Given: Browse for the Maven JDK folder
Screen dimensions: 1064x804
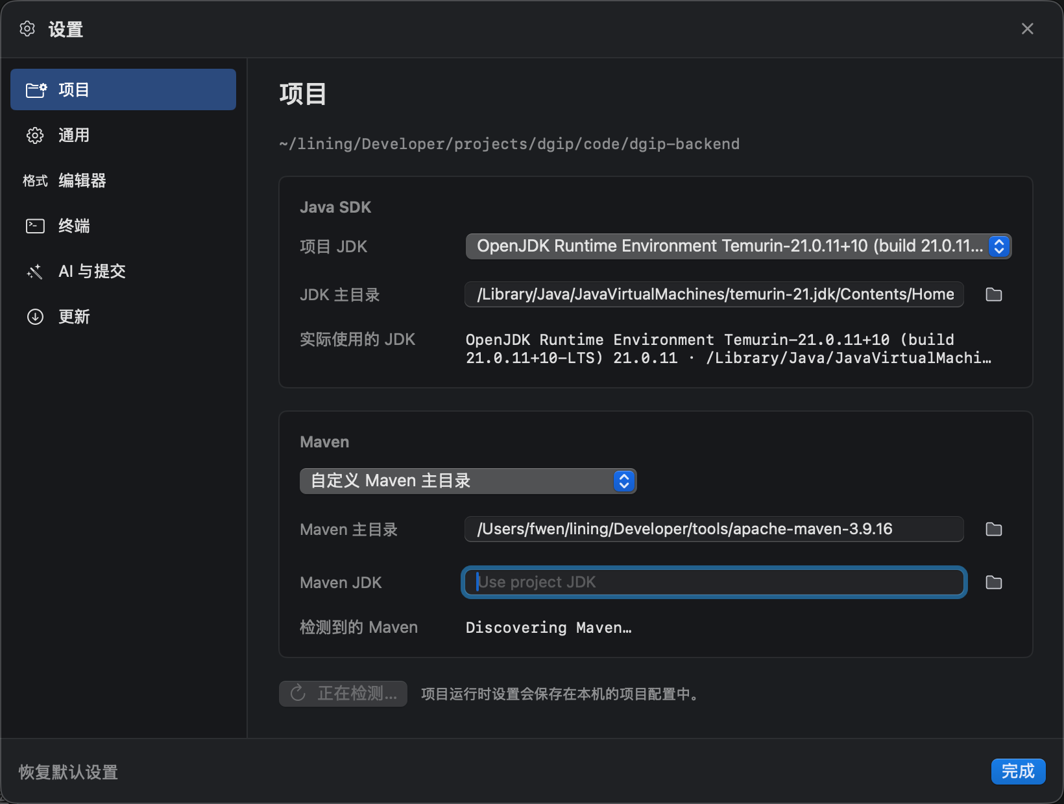Looking at the screenshot, I should [994, 582].
